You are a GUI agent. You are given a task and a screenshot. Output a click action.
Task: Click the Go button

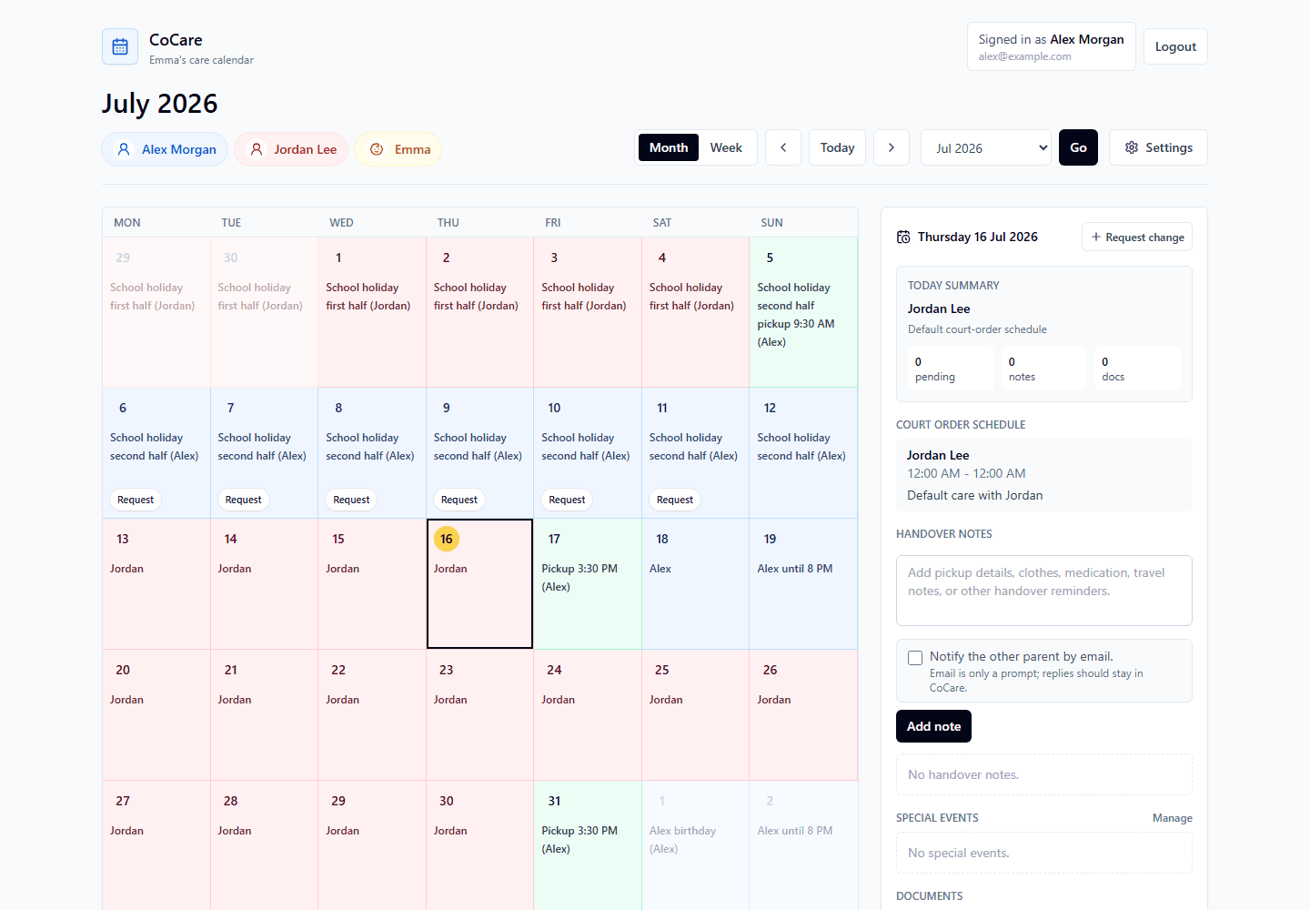click(x=1078, y=147)
